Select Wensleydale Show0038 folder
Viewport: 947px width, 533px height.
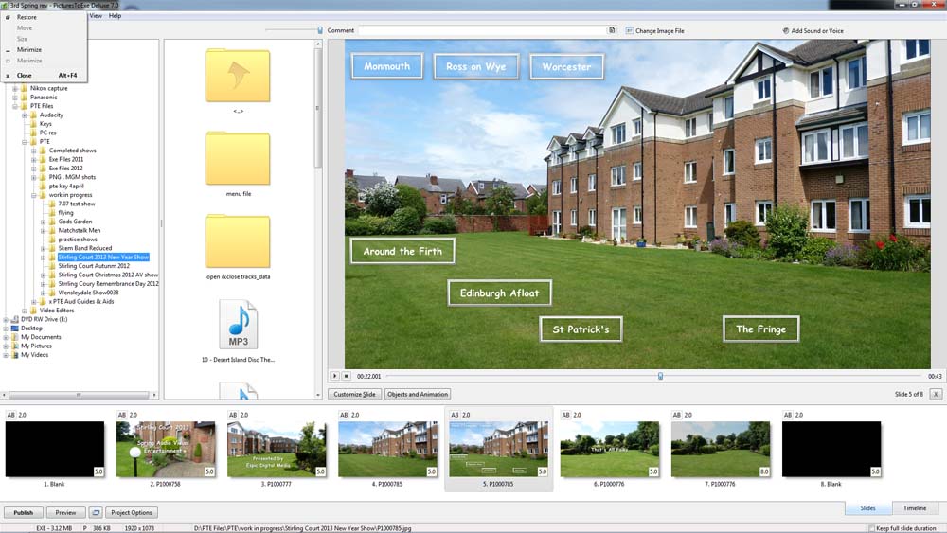88,293
